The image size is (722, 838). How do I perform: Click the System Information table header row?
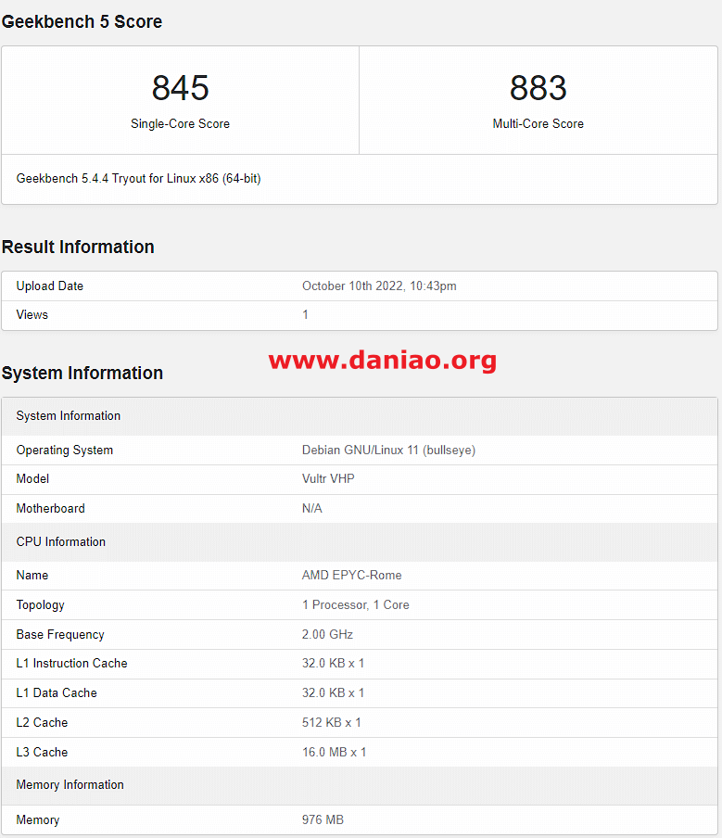pyautogui.click(x=359, y=416)
